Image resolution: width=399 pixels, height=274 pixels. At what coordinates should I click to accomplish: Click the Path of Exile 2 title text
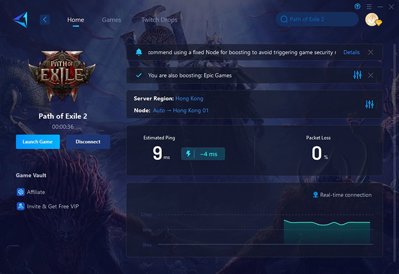click(x=63, y=116)
